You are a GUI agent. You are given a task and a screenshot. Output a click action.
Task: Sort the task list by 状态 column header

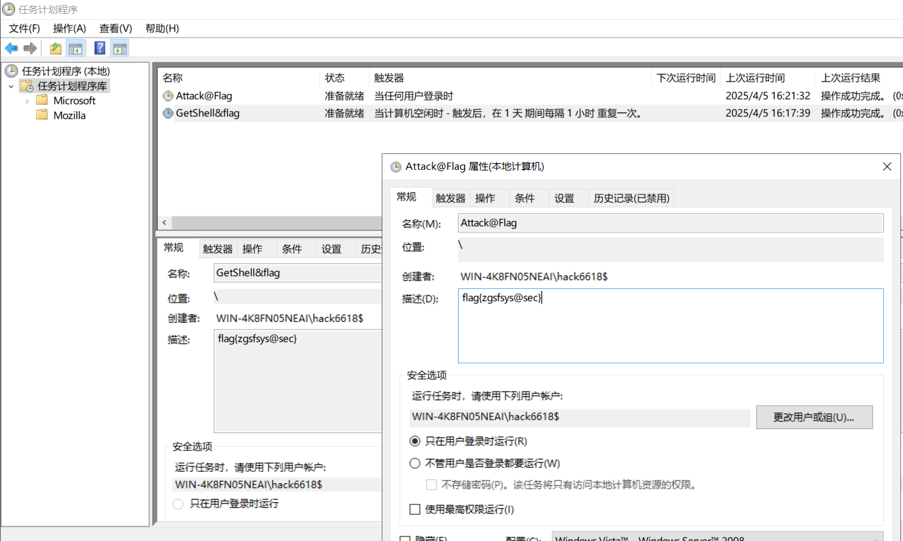344,78
